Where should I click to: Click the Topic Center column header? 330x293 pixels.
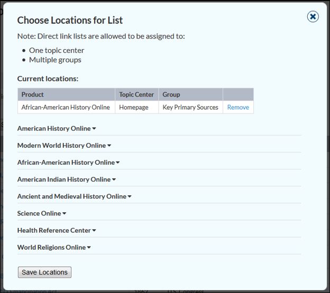click(137, 94)
